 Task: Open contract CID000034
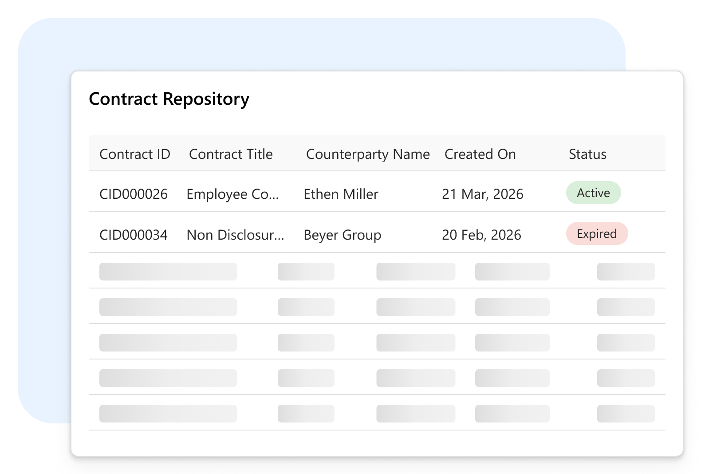pyautogui.click(x=134, y=235)
